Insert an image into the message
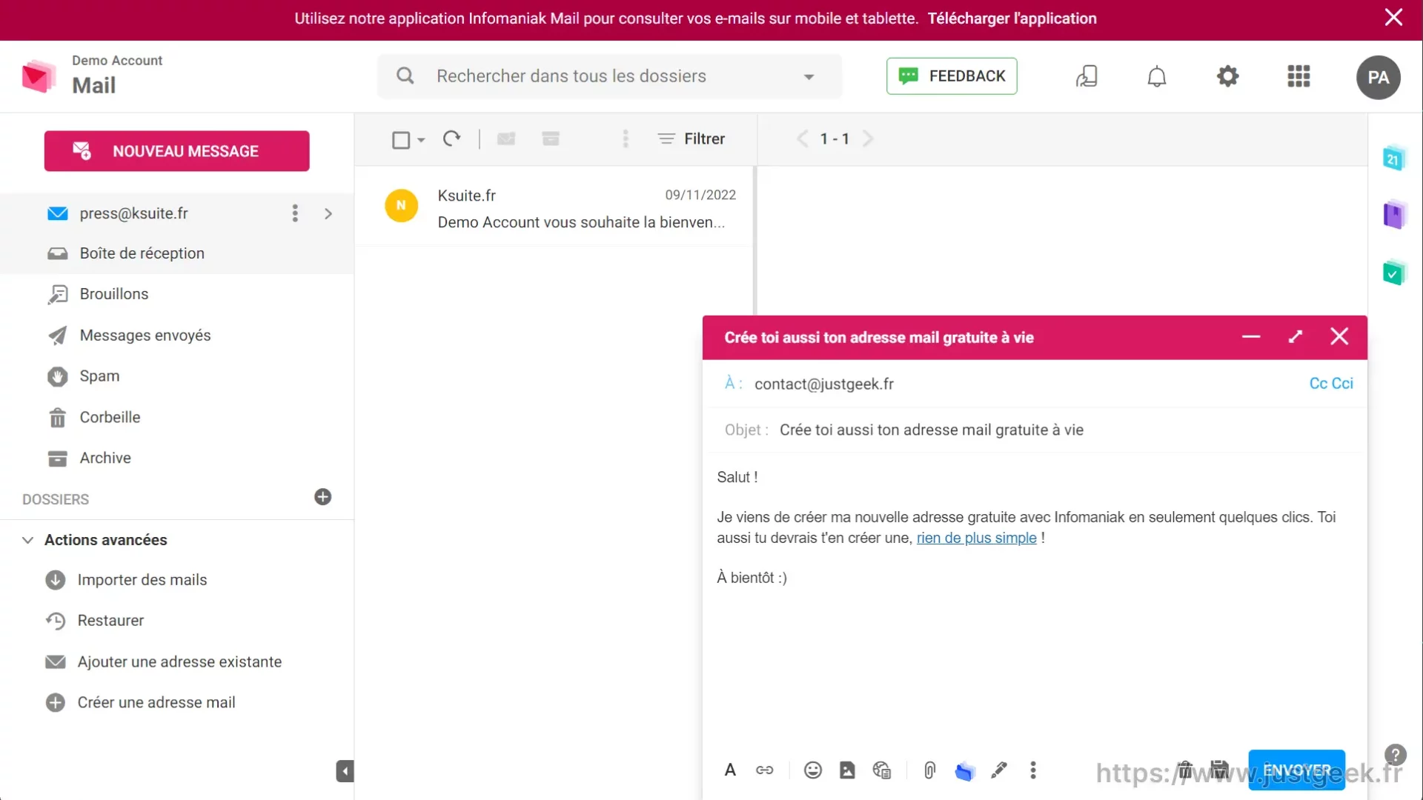 point(847,770)
